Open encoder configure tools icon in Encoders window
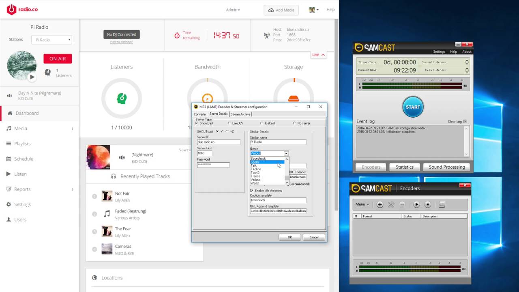 pos(391,204)
